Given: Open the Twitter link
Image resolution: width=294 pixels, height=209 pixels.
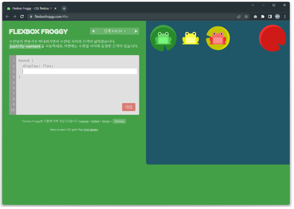Looking at the screenshot, I should (106, 121).
